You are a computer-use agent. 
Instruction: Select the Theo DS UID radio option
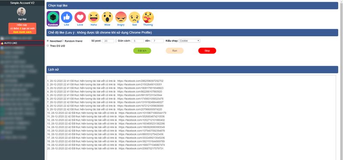[48, 46]
